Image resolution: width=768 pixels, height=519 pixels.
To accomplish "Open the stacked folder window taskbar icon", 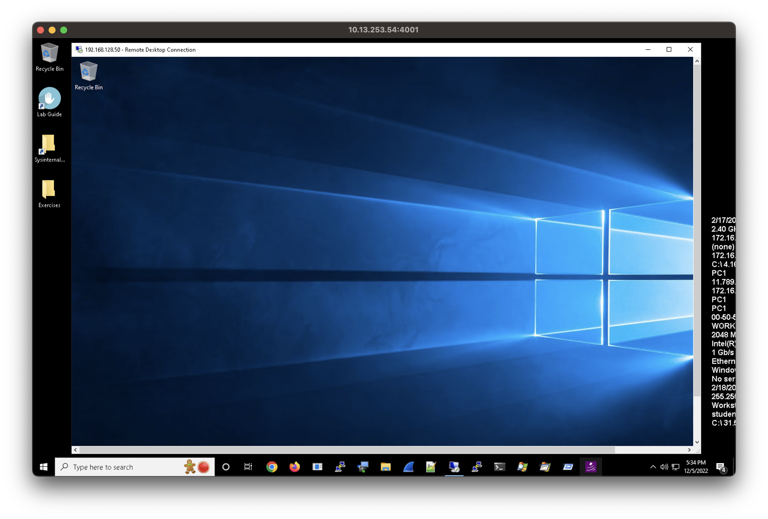I will pyautogui.click(x=545, y=466).
